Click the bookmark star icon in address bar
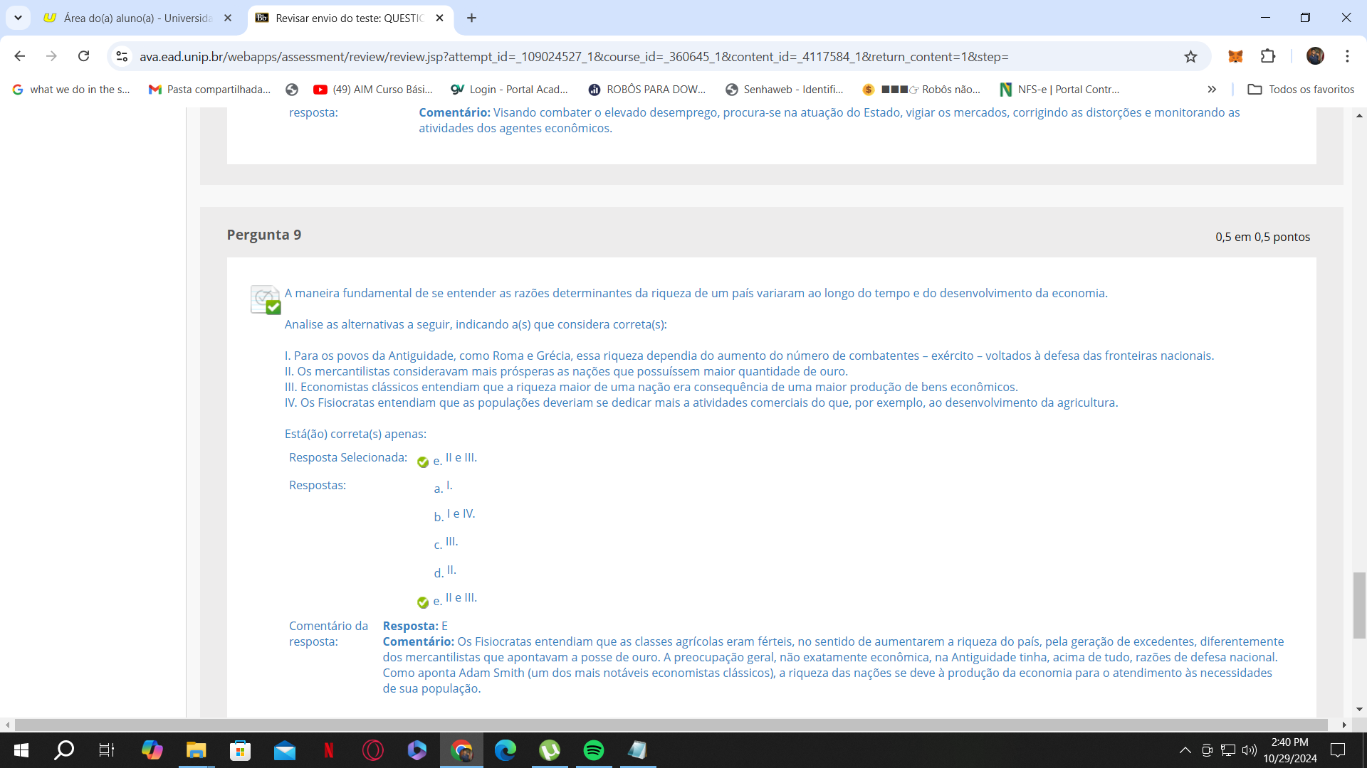1367x768 pixels. pos(1190,57)
